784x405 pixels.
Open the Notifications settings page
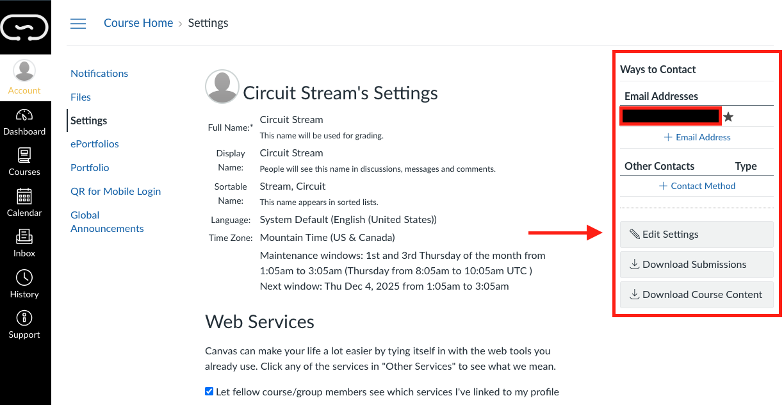coord(99,73)
